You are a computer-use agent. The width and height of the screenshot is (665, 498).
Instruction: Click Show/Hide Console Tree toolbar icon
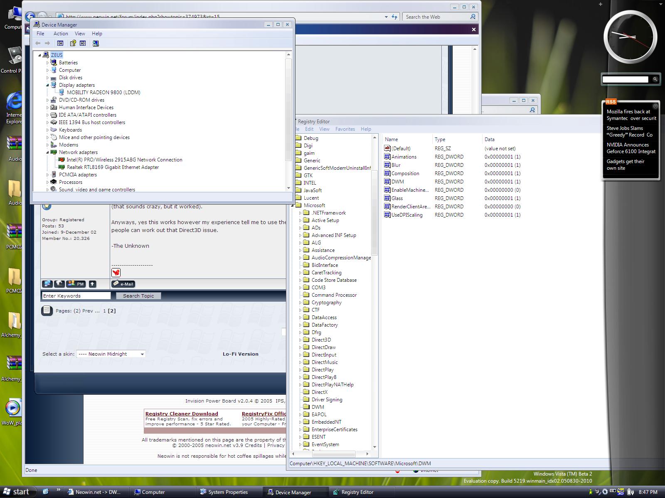[60, 43]
